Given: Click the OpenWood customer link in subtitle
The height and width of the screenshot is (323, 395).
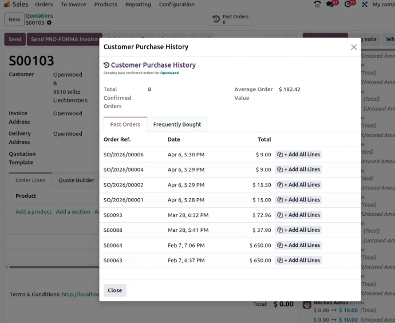Looking at the screenshot, I should (169, 73).
